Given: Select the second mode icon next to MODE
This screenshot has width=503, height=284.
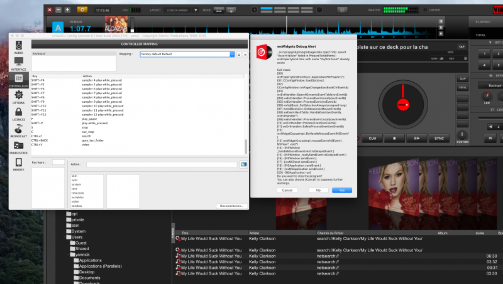Looking at the screenshot, I should 231,10.
